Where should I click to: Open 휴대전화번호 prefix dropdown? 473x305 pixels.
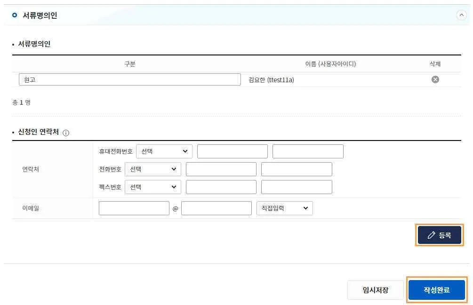[x=164, y=151]
